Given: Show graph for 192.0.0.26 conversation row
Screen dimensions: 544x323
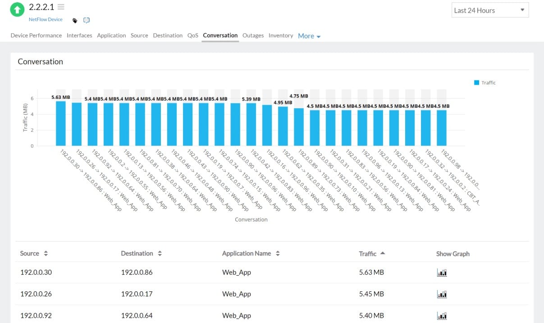Looking at the screenshot, I should tap(442, 294).
